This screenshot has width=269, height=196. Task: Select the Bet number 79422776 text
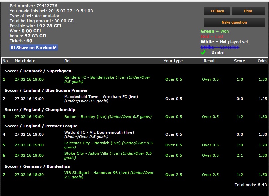point(34,6)
